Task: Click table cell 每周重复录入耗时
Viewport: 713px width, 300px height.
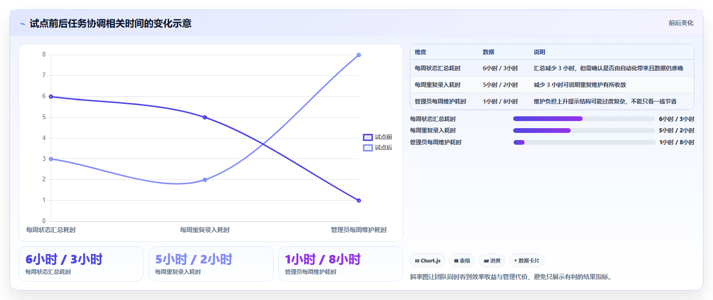Action: point(437,85)
